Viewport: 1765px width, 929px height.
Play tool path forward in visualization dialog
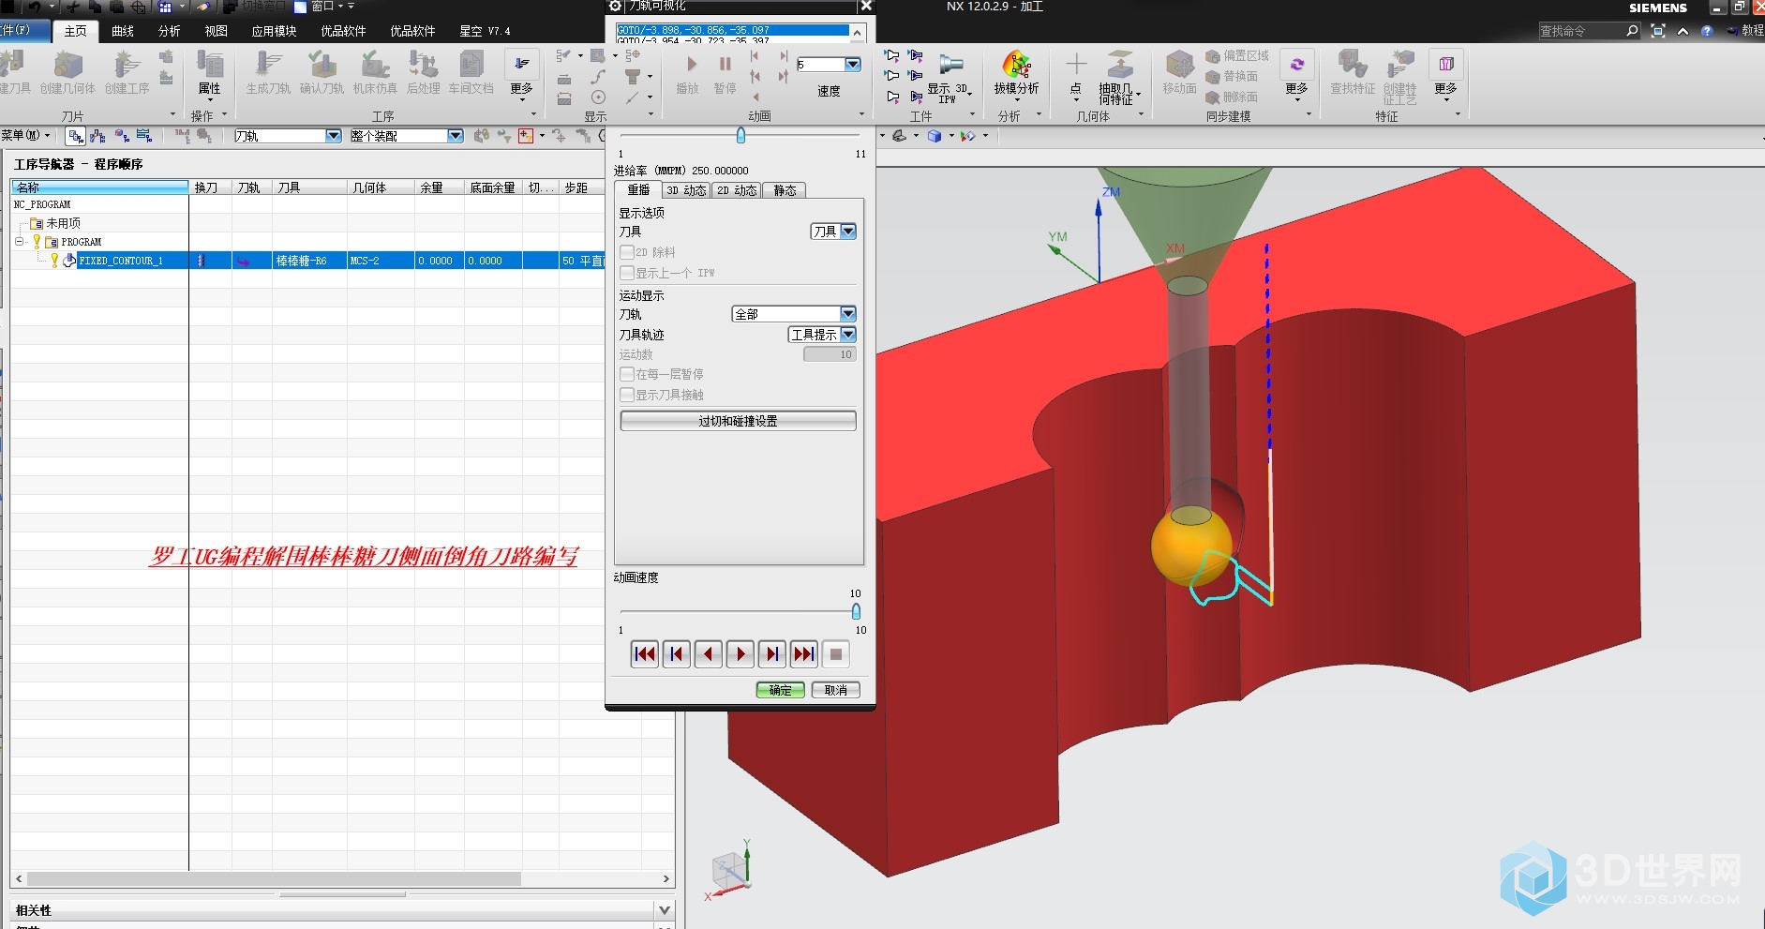pos(740,654)
